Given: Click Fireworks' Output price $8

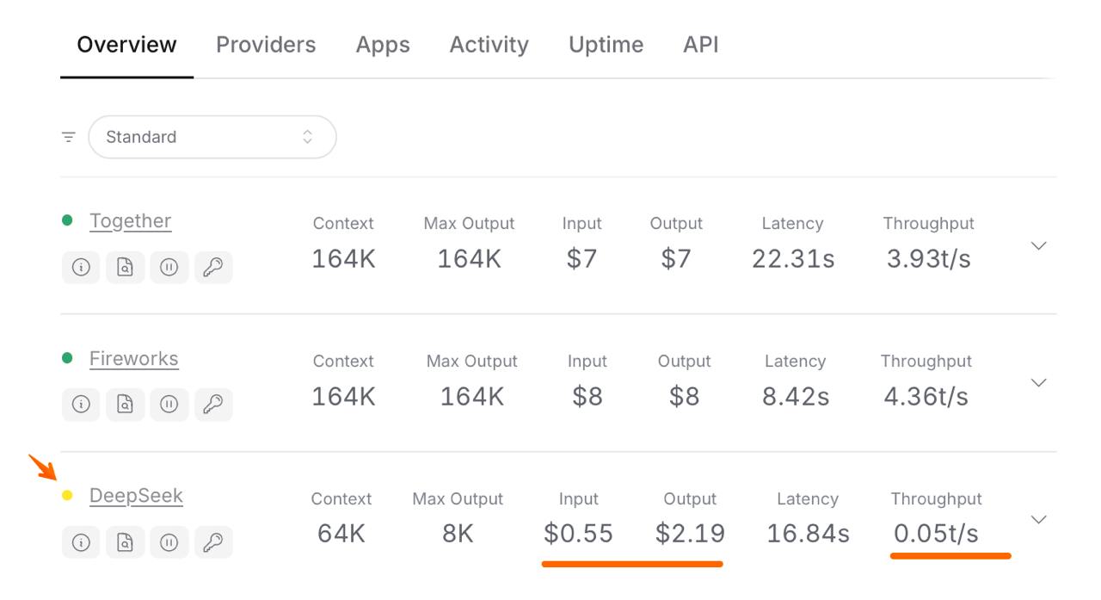Looking at the screenshot, I should click(684, 396).
